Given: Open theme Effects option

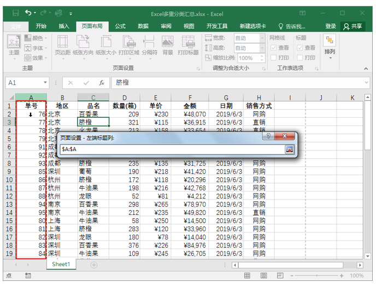Looking at the screenshot, I should [36, 58].
